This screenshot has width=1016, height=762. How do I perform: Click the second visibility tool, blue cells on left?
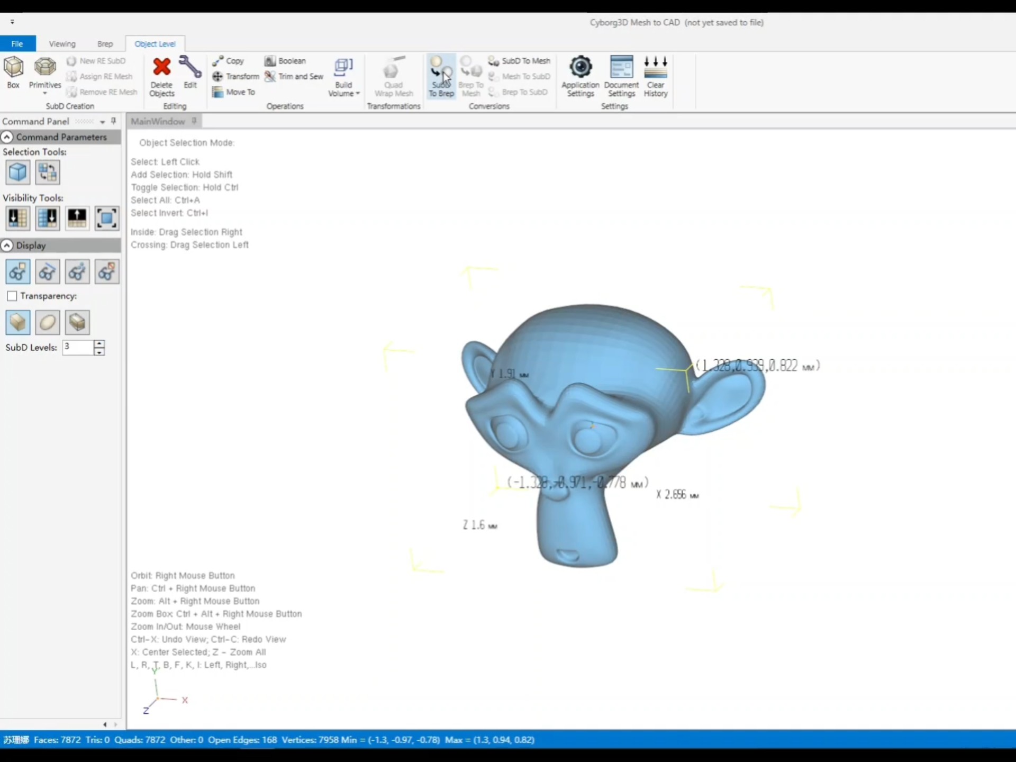(x=48, y=218)
